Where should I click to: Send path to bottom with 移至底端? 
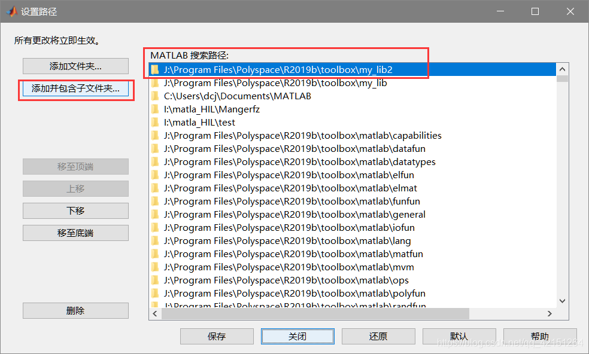(75, 233)
